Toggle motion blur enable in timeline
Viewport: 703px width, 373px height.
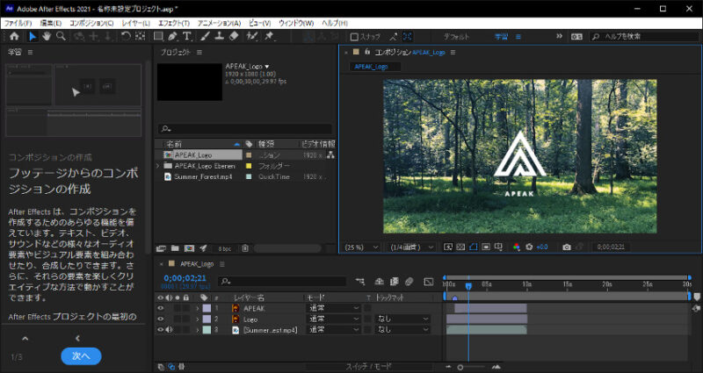coord(409,282)
